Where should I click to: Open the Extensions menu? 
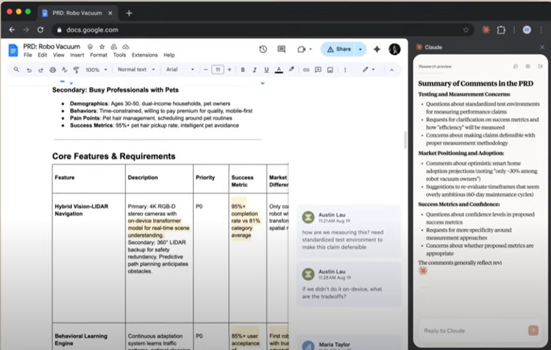pyautogui.click(x=144, y=55)
